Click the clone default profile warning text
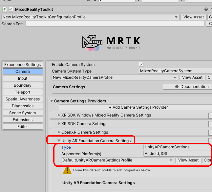 click(112, 170)
